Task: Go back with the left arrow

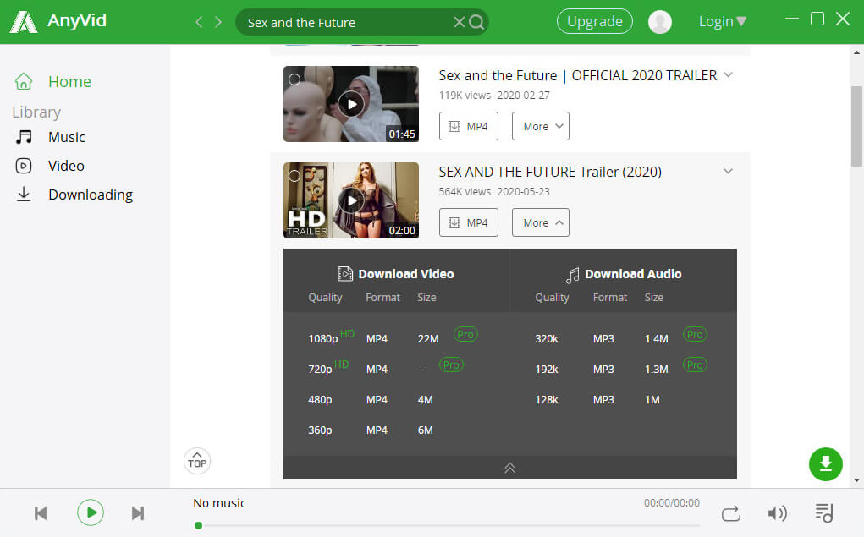Action: pyautogui.click(x=199, y=22)
